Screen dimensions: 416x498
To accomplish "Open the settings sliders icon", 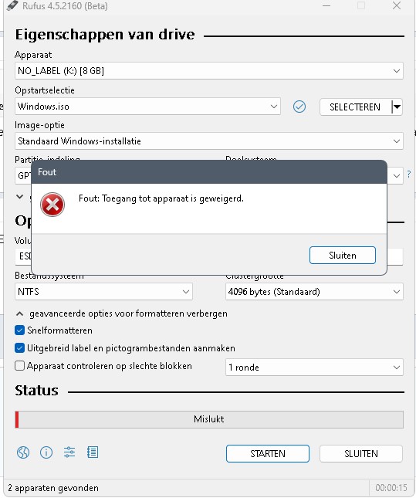I will pos(69,452).
